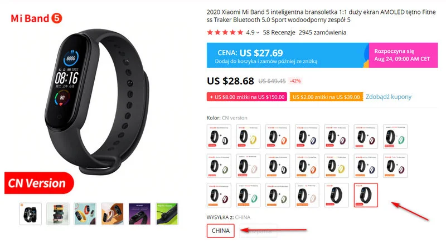Select pink strap variant in bottom row
Screen dimensions: 446x244
click(x=307, y=195)
